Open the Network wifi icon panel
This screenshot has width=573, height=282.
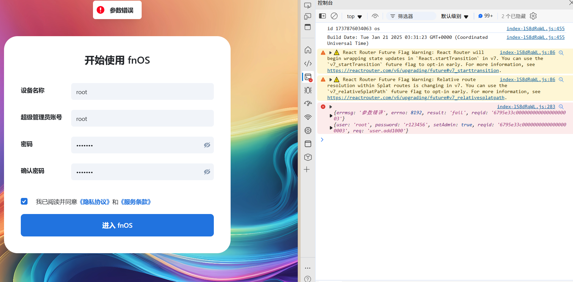click(x=308, y=117)
